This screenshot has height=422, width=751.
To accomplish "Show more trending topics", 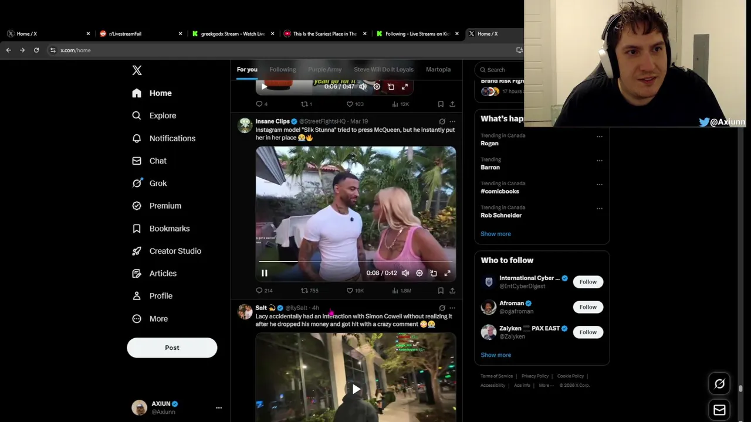I will coord(496,234).
